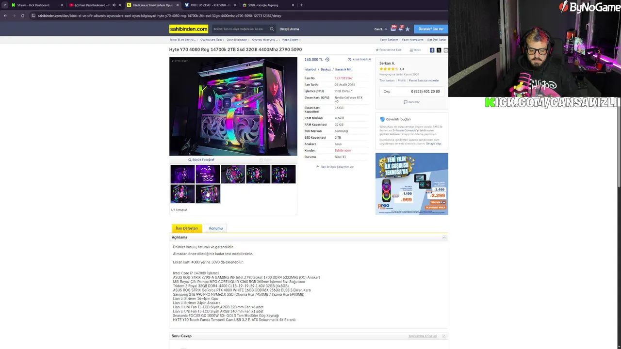Click Soru Sor message icon link
The height and width of the screenshot is (349, 621).
(x=411, y=102)
